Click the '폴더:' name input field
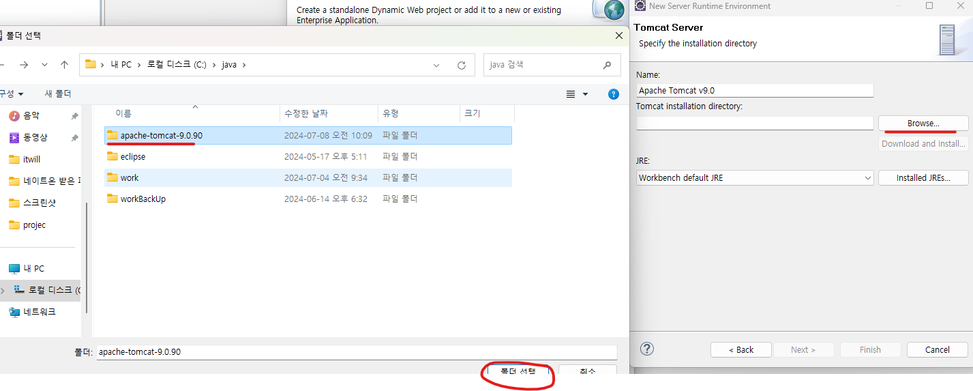 tap(356, 352)
